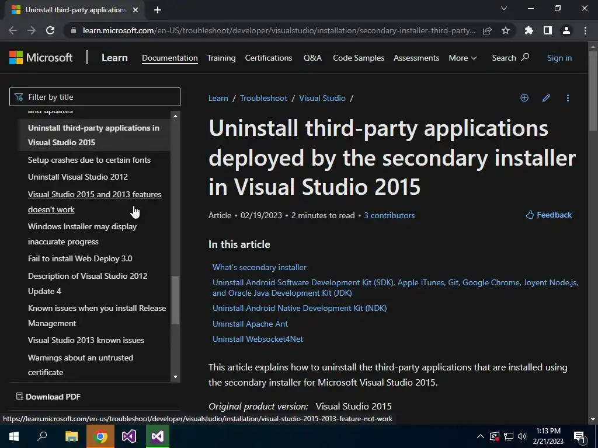This screenshot has height=448, width=598.
Task: Select Uninstall Visual Studio 2012 in sidebar
Action: click(78, 177)
